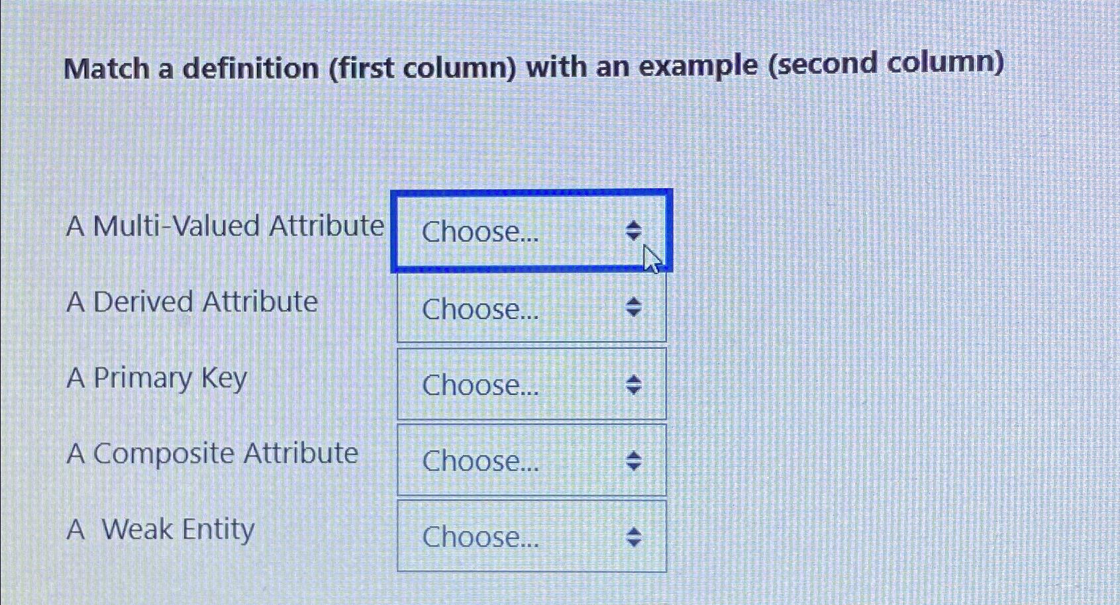The height and width of the screenshot is (605, 1120).
Task: Open the Weak Entity dropdown
Action: coord(530,536)
